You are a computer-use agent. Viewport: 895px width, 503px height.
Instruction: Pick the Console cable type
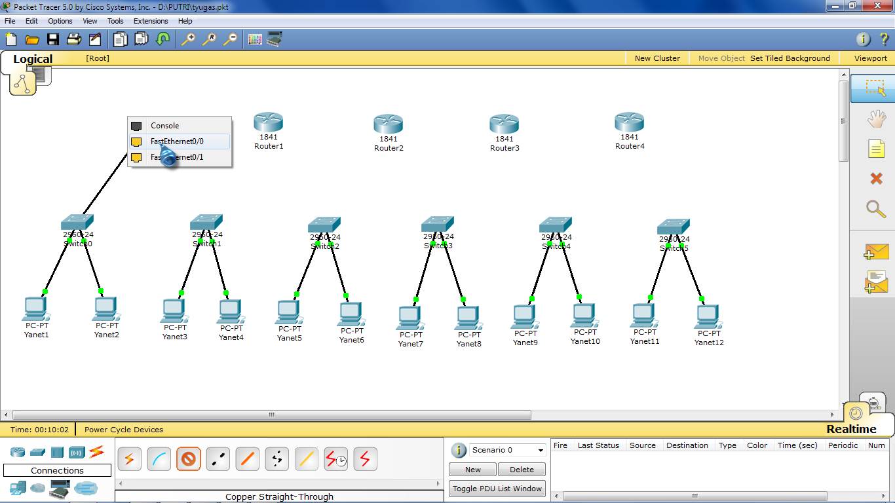(x=159, y=460)
